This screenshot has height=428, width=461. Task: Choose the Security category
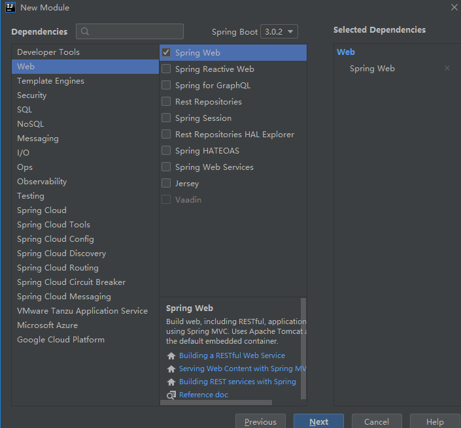pyautogui.click(x=85, y=95)
